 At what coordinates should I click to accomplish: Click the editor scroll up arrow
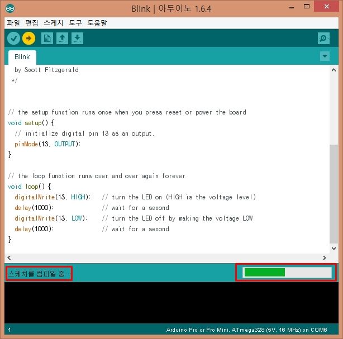(334, 70)
